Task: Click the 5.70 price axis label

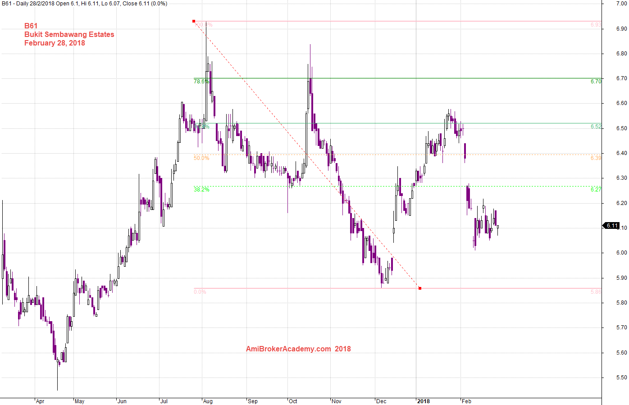Action: point(621,328)
